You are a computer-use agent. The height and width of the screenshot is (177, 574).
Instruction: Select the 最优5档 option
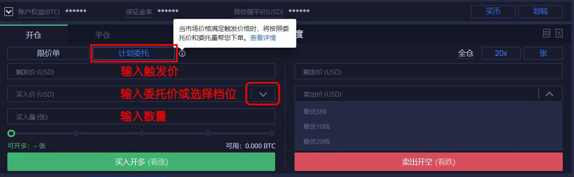tap(315, 112)
